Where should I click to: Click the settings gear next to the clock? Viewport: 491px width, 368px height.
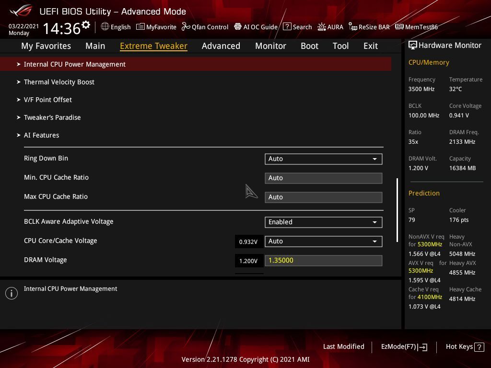(x=86, y=25)
